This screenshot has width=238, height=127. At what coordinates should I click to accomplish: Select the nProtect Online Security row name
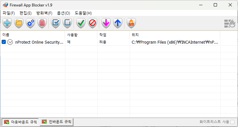[x=39, y=42]
